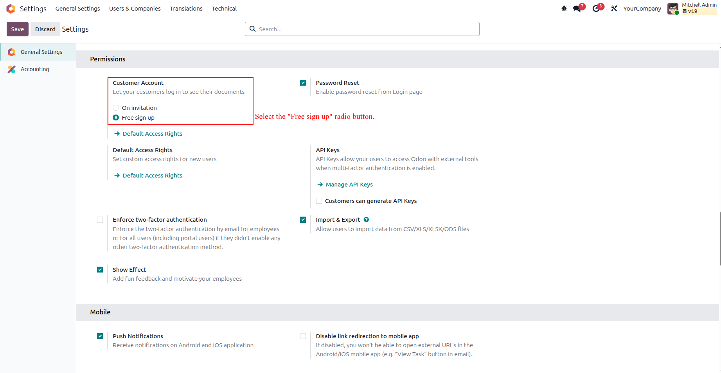Tick Customers can generate API Keys
This screenshot has height=373, width=721.
click(319, 201)
